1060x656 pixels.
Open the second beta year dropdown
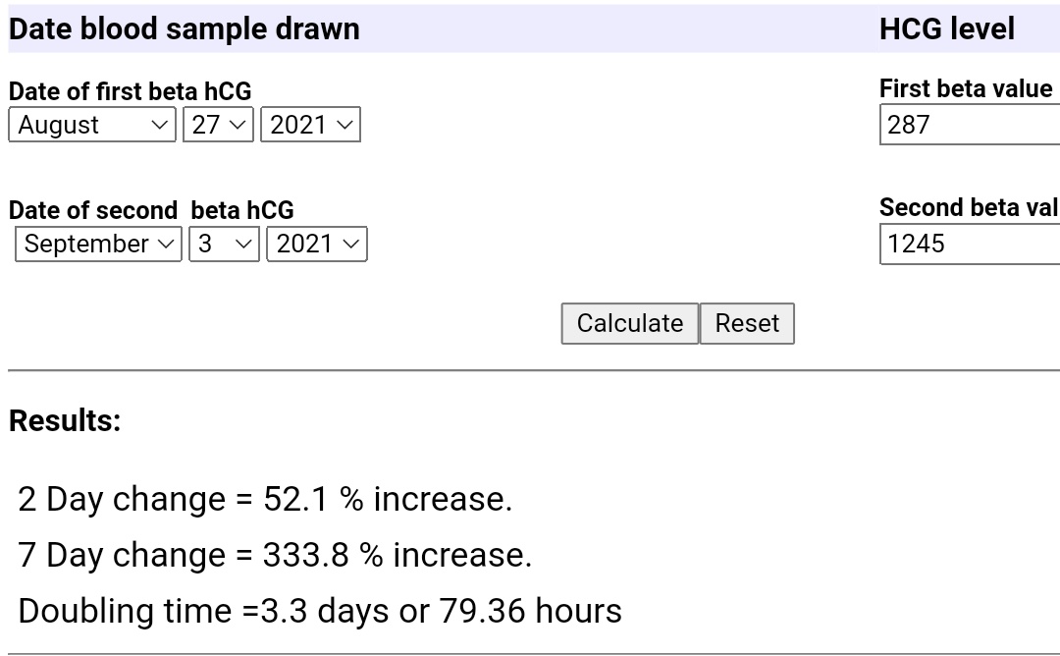coord(316,244)
